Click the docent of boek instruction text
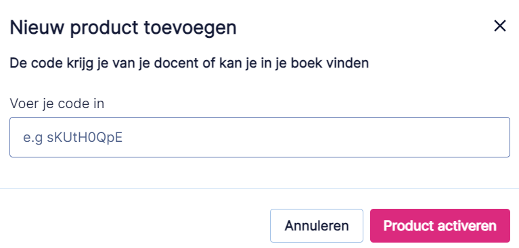Screen dimensions: 519x248 point(189,63)
